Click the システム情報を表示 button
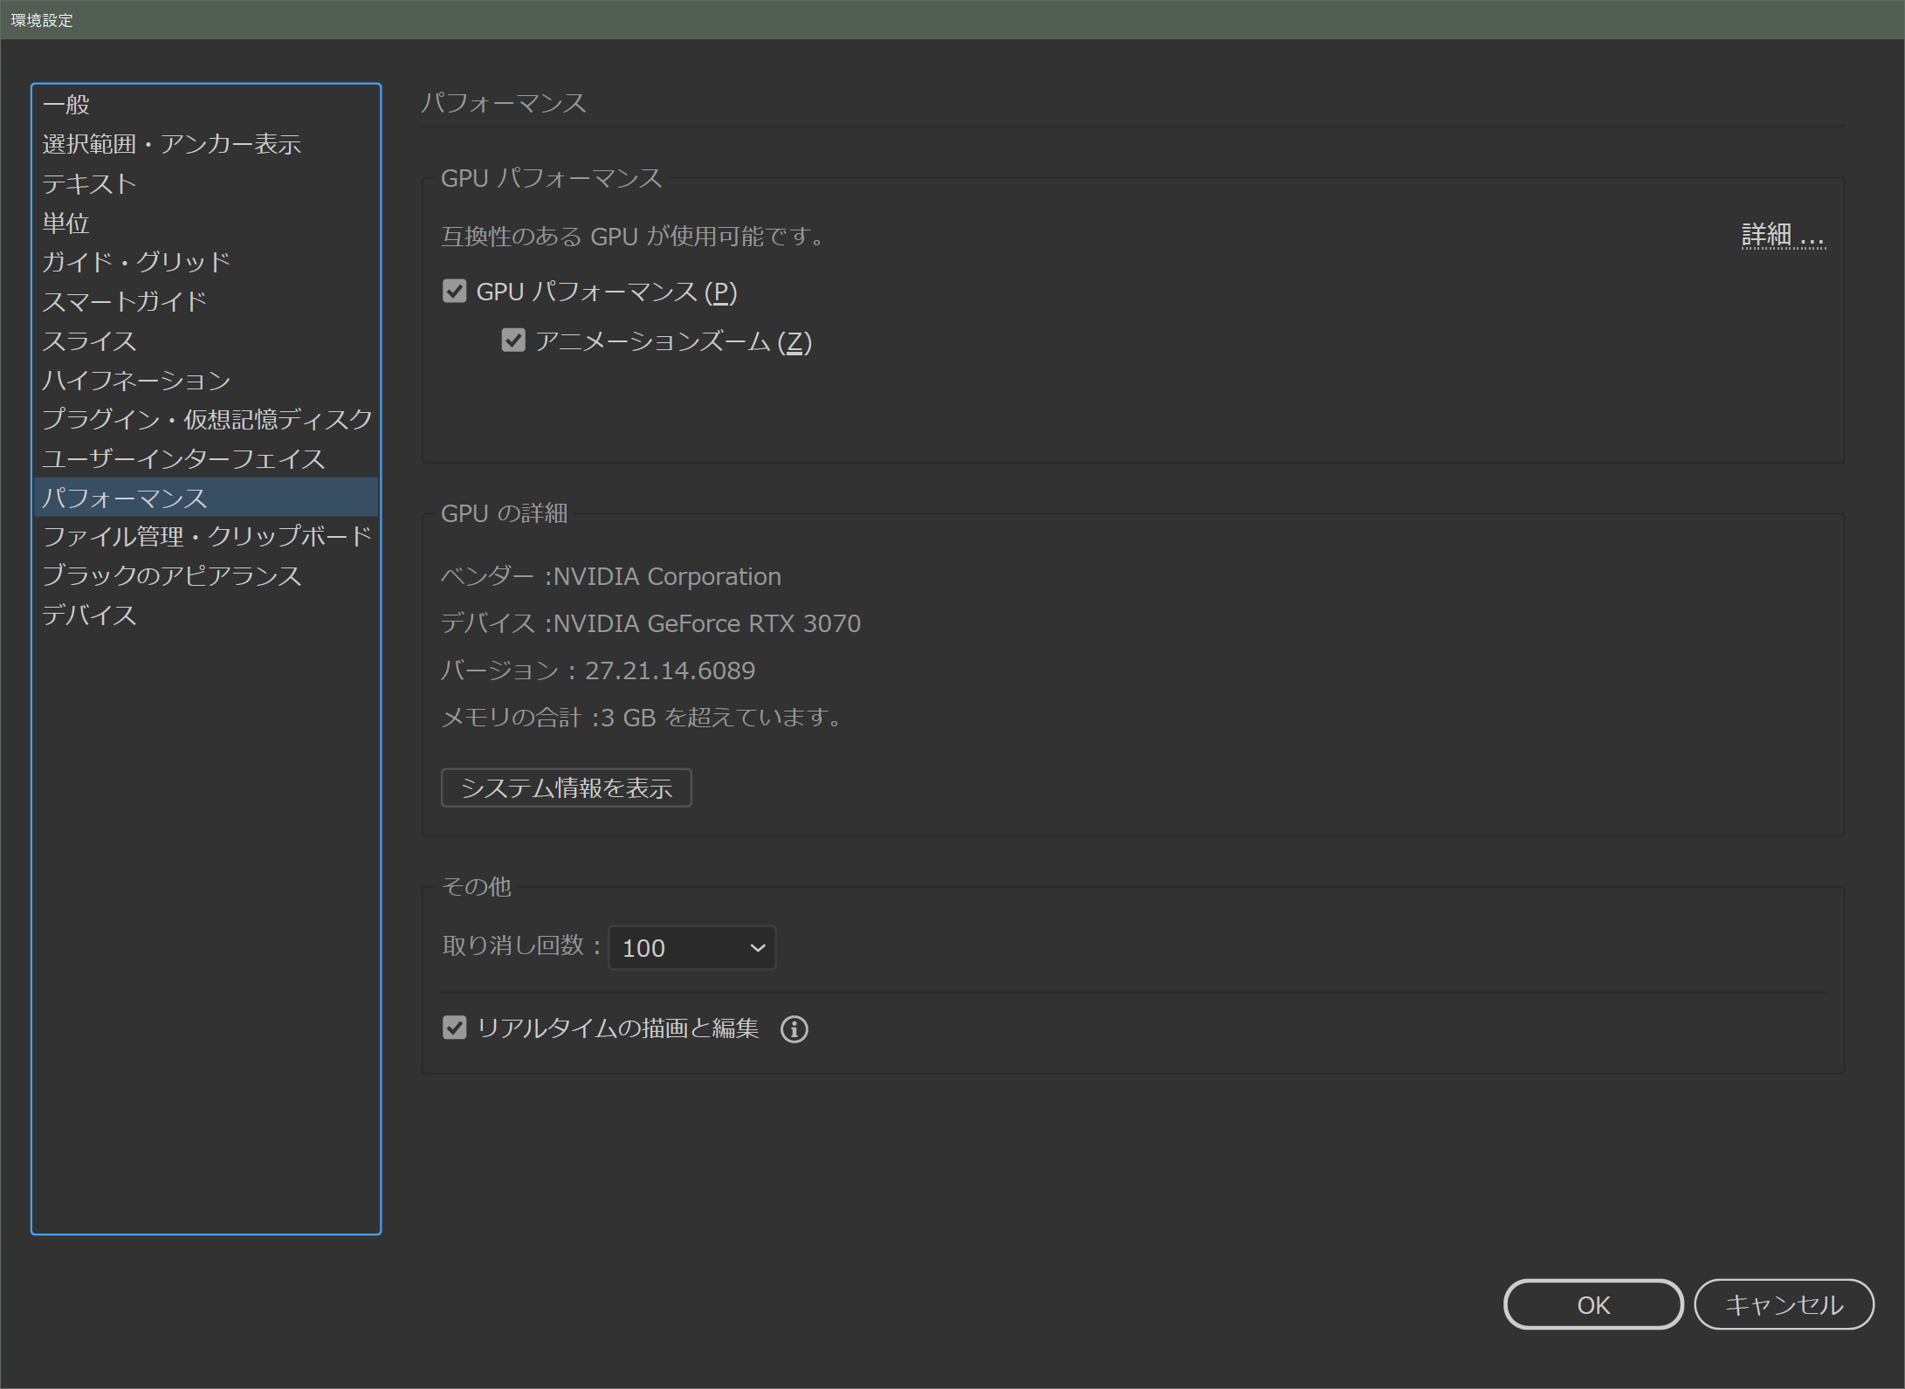1905x1389 pixels. pos(567,787)
